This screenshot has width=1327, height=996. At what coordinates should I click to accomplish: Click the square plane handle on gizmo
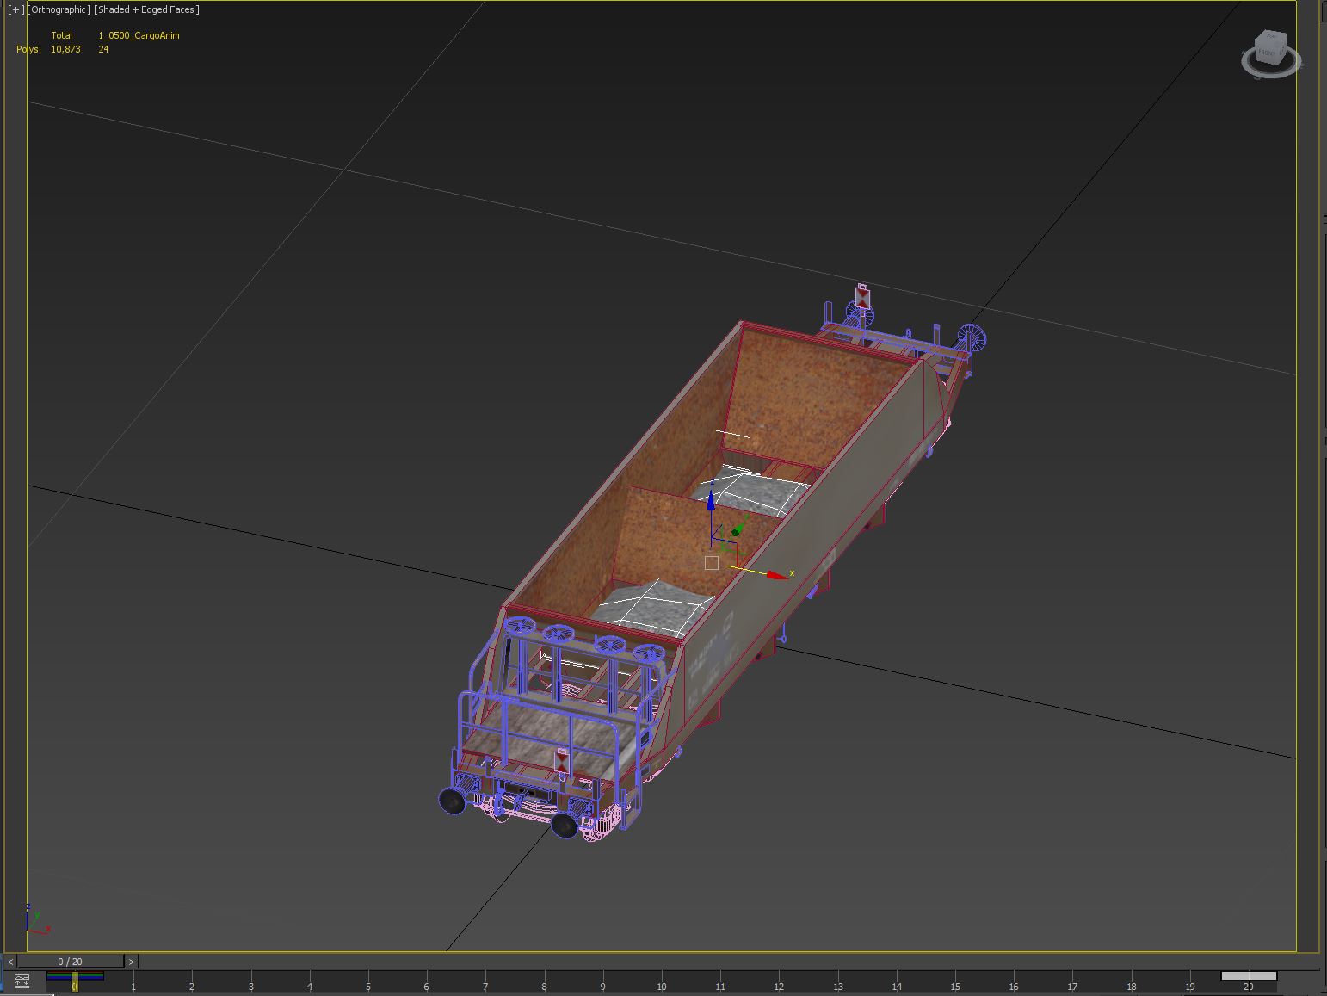tap(711, 563)
